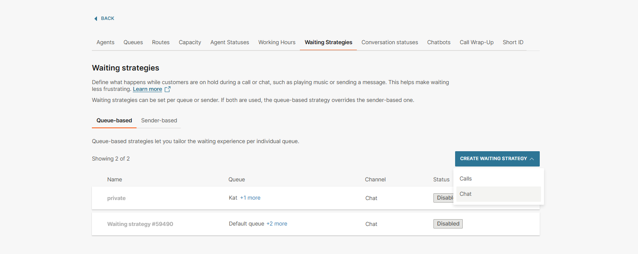Click the Showing 2 of 2 text

point(111,159)
